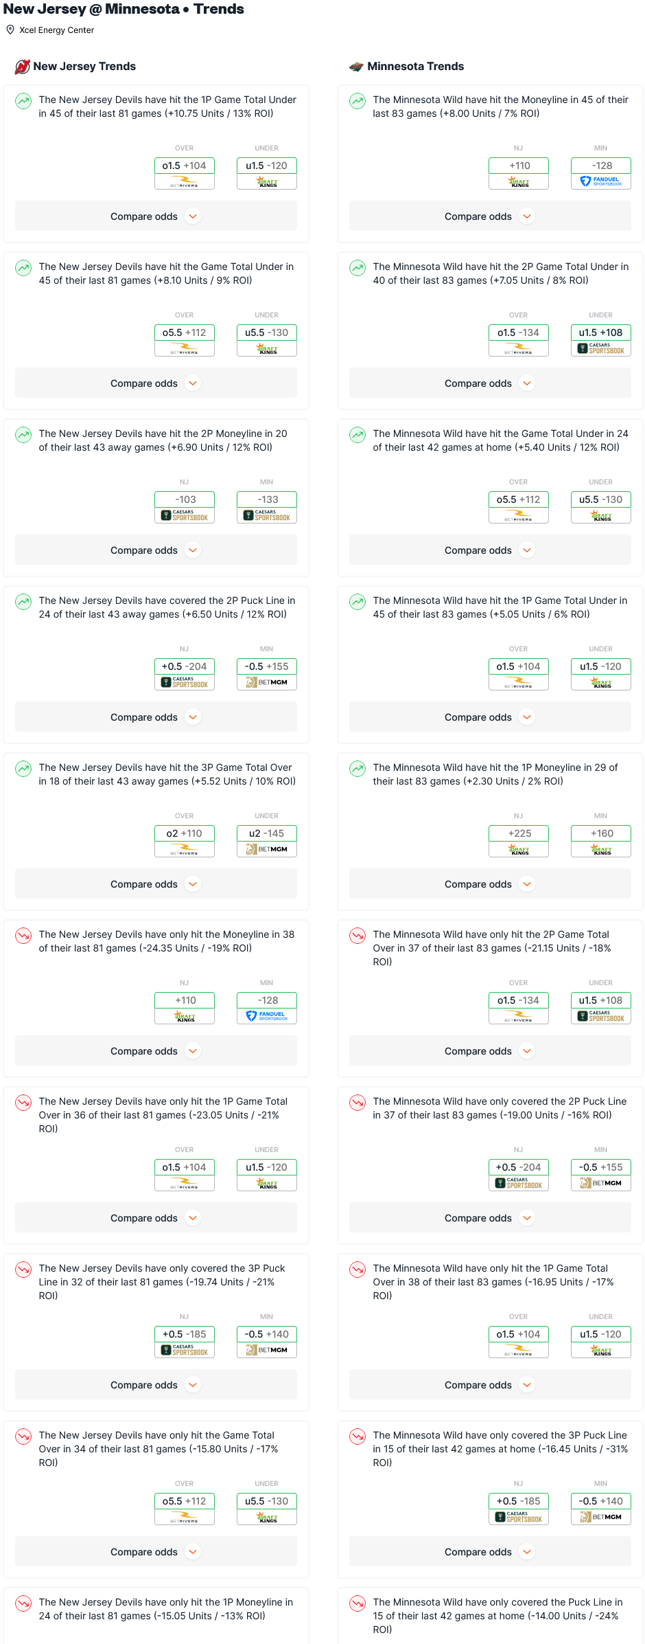Select the +160 MIN 1P Moneyline odds
645x1644 pixels.
point(601,833)
